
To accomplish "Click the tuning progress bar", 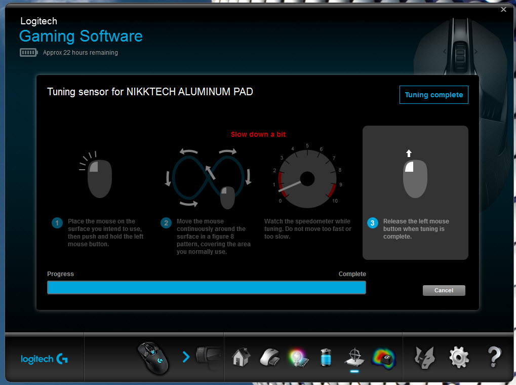I will point(206,288).
